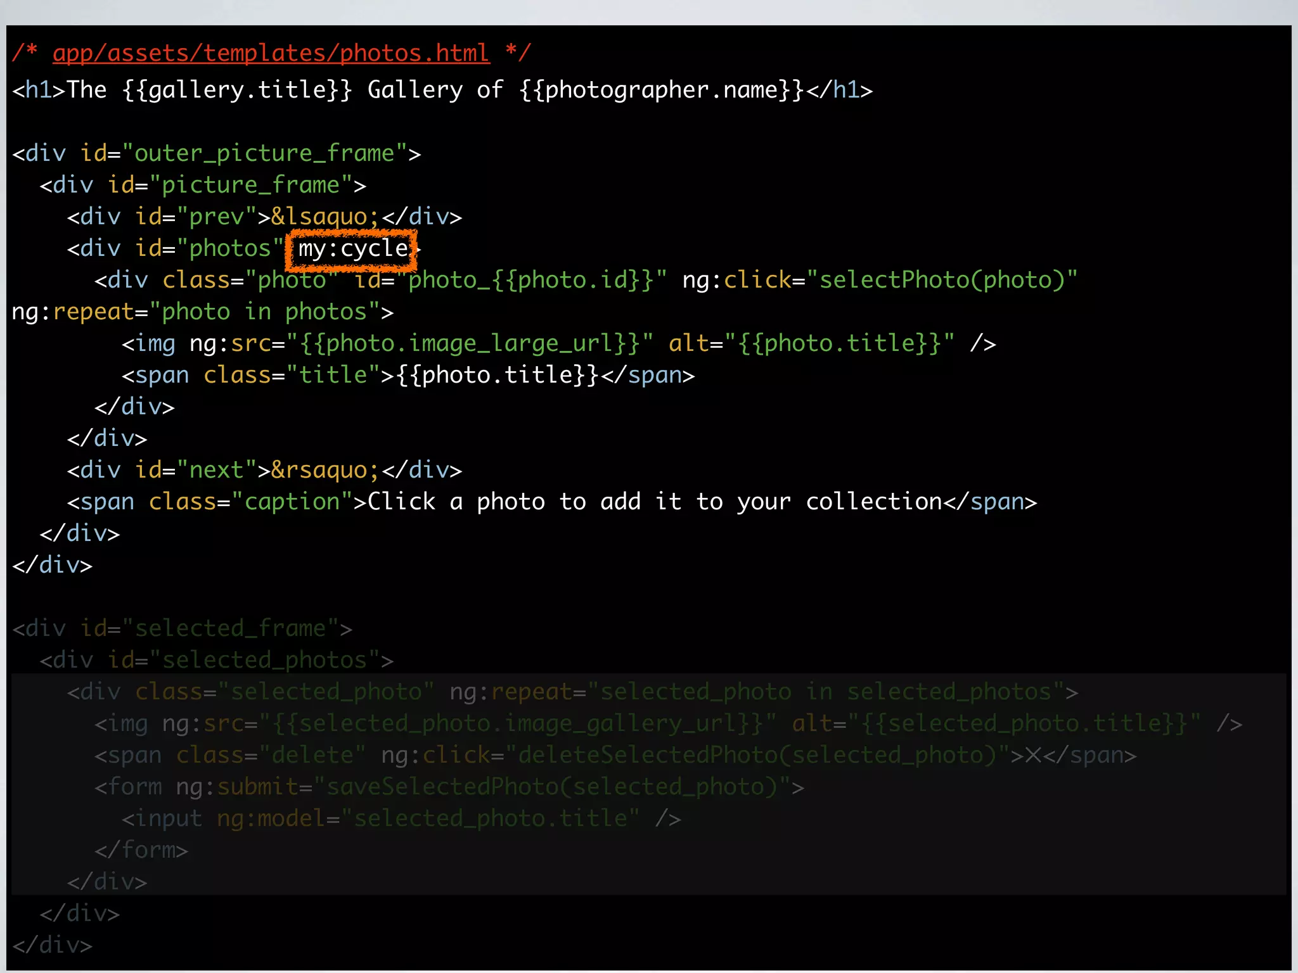Click the app/assets/templates/photos.html file path link
1298x973 pixels.
[271, 53]
